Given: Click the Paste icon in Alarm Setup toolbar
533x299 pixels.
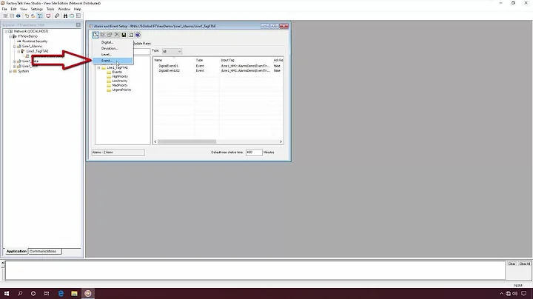Looking at the screenshot, I should (110, 35).
